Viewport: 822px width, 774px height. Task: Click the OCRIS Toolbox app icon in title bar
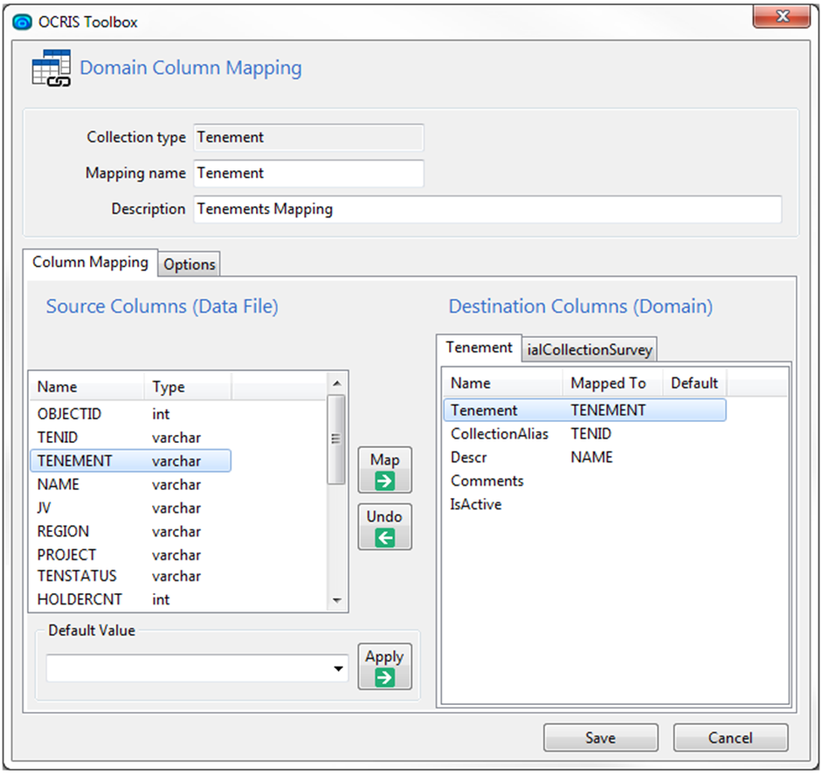(x=22, y=22)
